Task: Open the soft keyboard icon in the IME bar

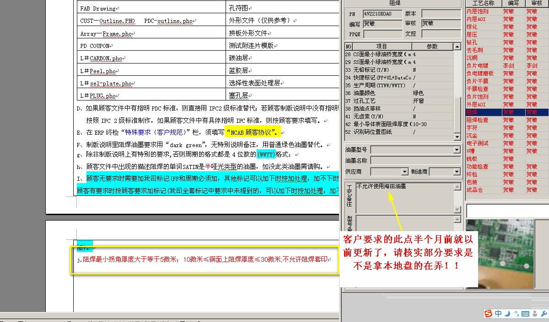Action: click(525, 313)
